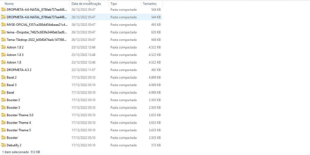Click the zip icon for Basel 3
Viewport: 310px width, 155px height.
(x=4, y=85)
